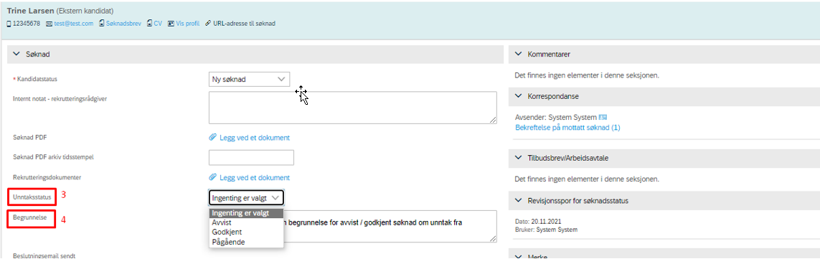This screenshot has width=820, height=264.
Task: Click the URL-adresse link chain icon
Action: tap(208, 24)
